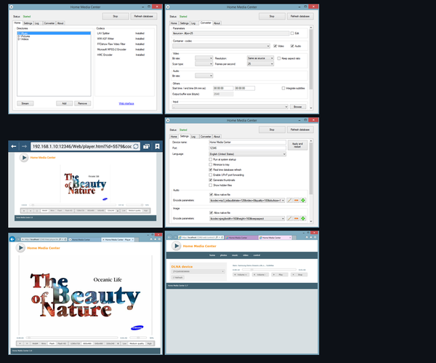Enable Show hidden files

click(211, 185)
